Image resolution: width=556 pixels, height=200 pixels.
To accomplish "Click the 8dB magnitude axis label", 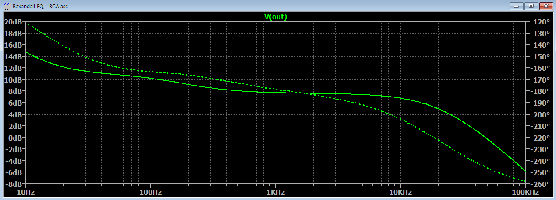I will [x=15, y=91].
